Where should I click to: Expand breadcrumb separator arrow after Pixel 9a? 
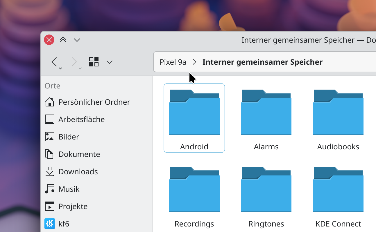(x=195, y=62)
